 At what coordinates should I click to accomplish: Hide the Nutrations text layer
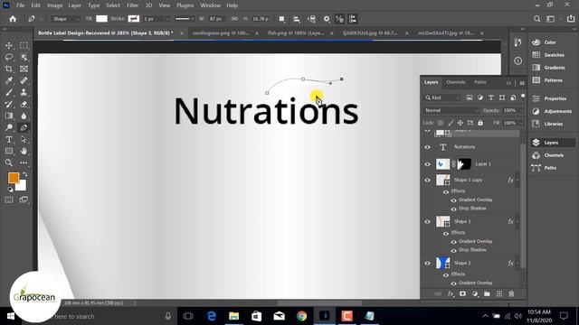[428, 147]
